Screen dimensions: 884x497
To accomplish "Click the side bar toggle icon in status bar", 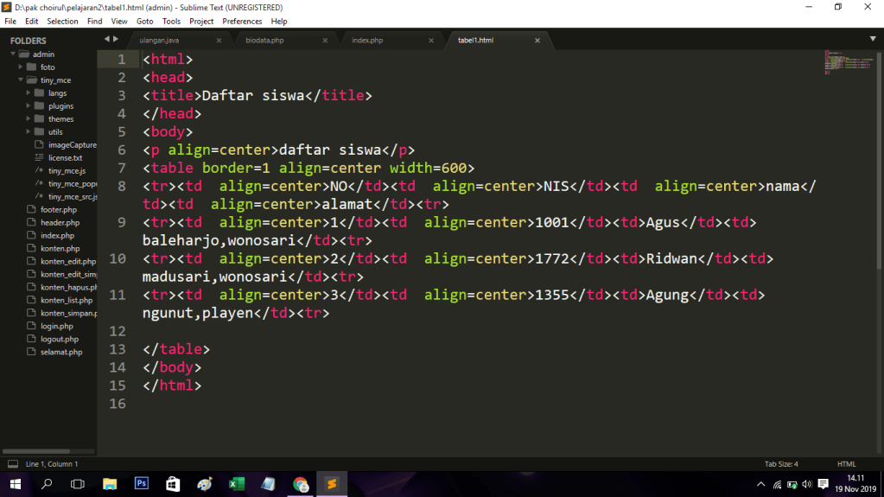I will point(12,464).
